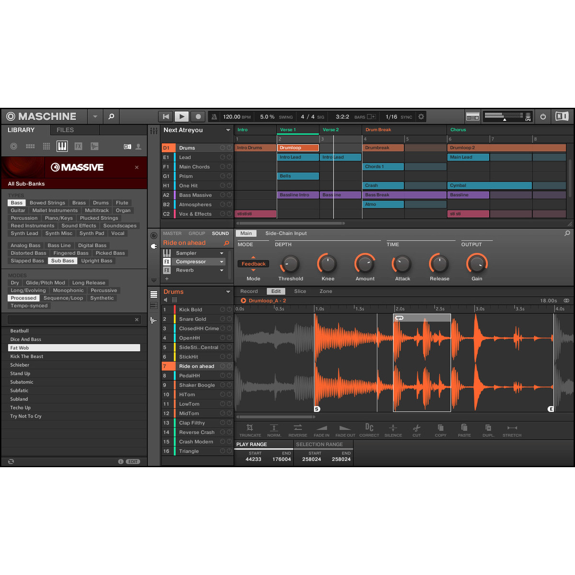Select the Effects FX browser icon
The width and height of the screenshot is (575, 575).
click(x=78, y=146)
